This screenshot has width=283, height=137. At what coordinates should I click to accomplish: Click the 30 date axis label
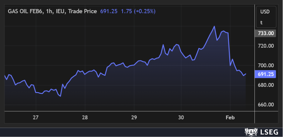coord(181,117)
